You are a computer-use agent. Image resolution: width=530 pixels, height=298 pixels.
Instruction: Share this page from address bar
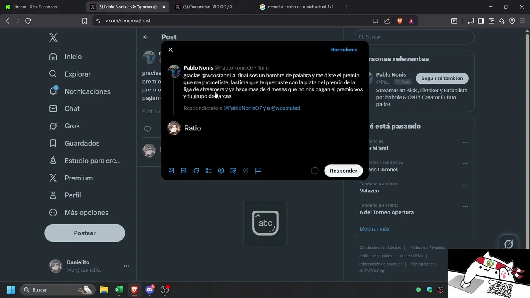[x=387, y=21]
